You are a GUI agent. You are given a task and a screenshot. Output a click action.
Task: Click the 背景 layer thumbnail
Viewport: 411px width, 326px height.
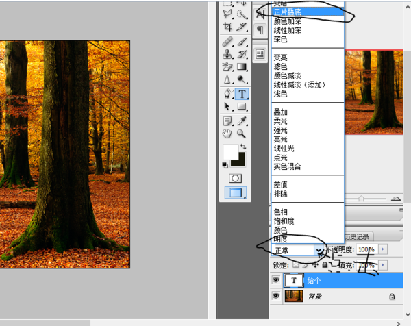pyautogui.click(x=294, y=296)
